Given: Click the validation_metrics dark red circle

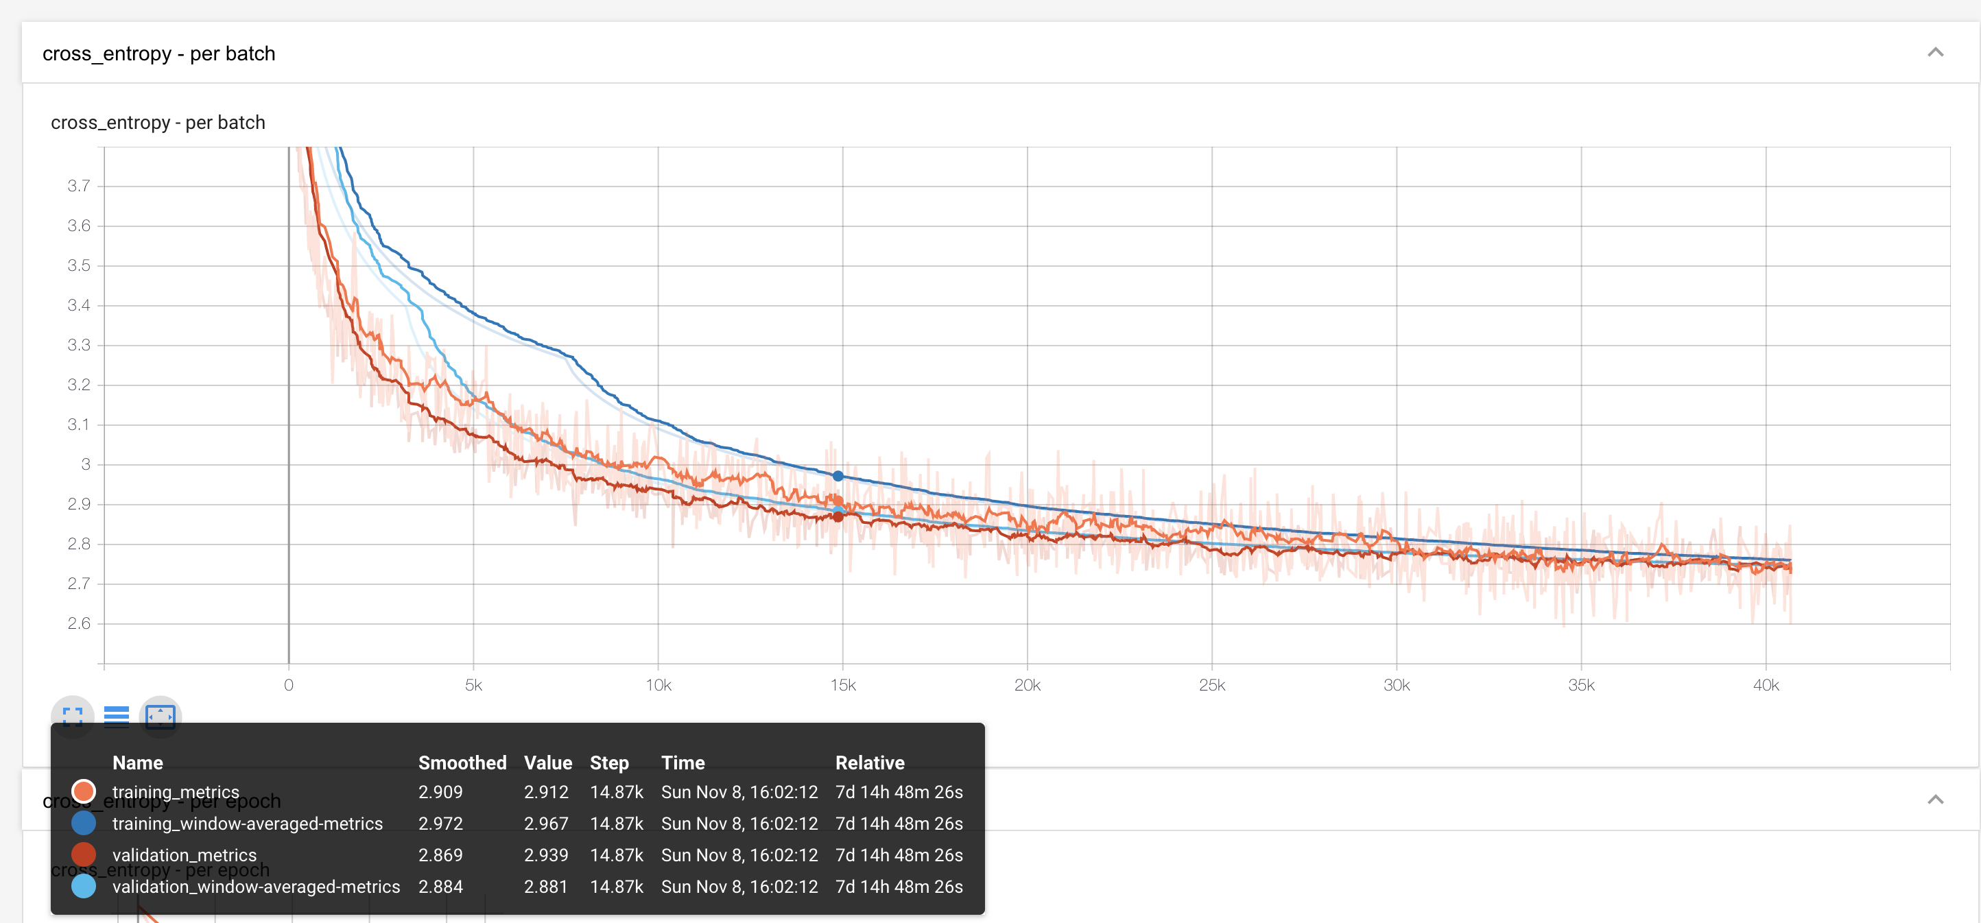Looking at the screenshot, I should click(x=83, y=854).
